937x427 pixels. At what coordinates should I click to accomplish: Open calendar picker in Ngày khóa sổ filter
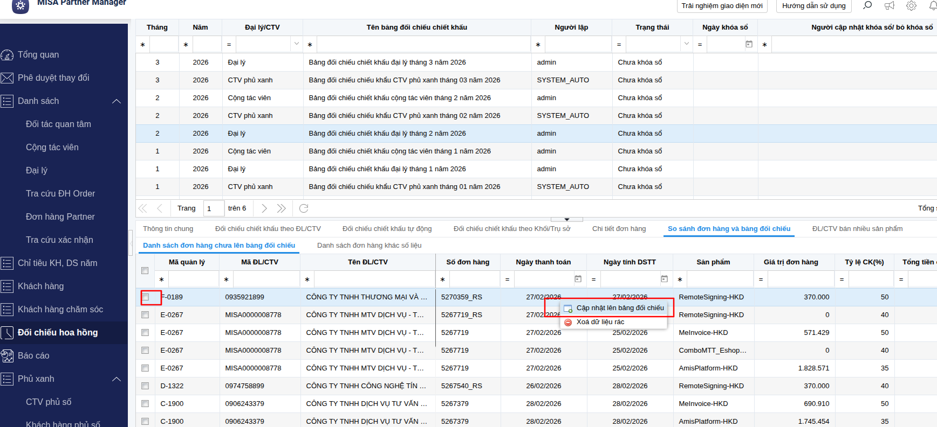click(749, 44)
